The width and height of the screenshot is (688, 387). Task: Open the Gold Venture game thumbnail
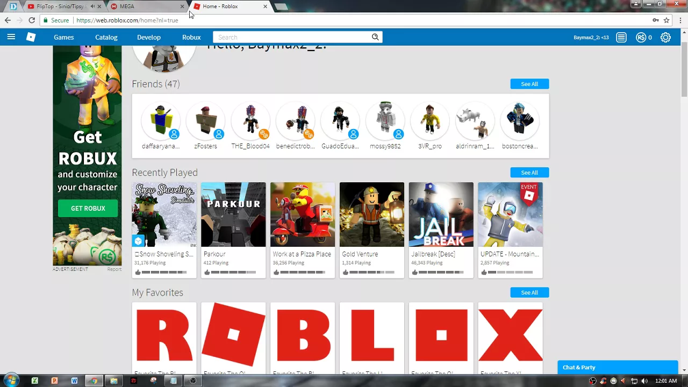point(372,214)
